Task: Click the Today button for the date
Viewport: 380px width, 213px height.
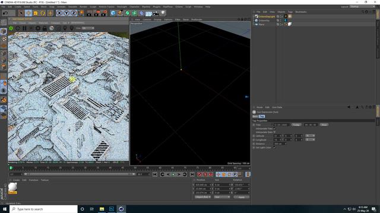Action: pyautogui.click(x=296, y=125)
